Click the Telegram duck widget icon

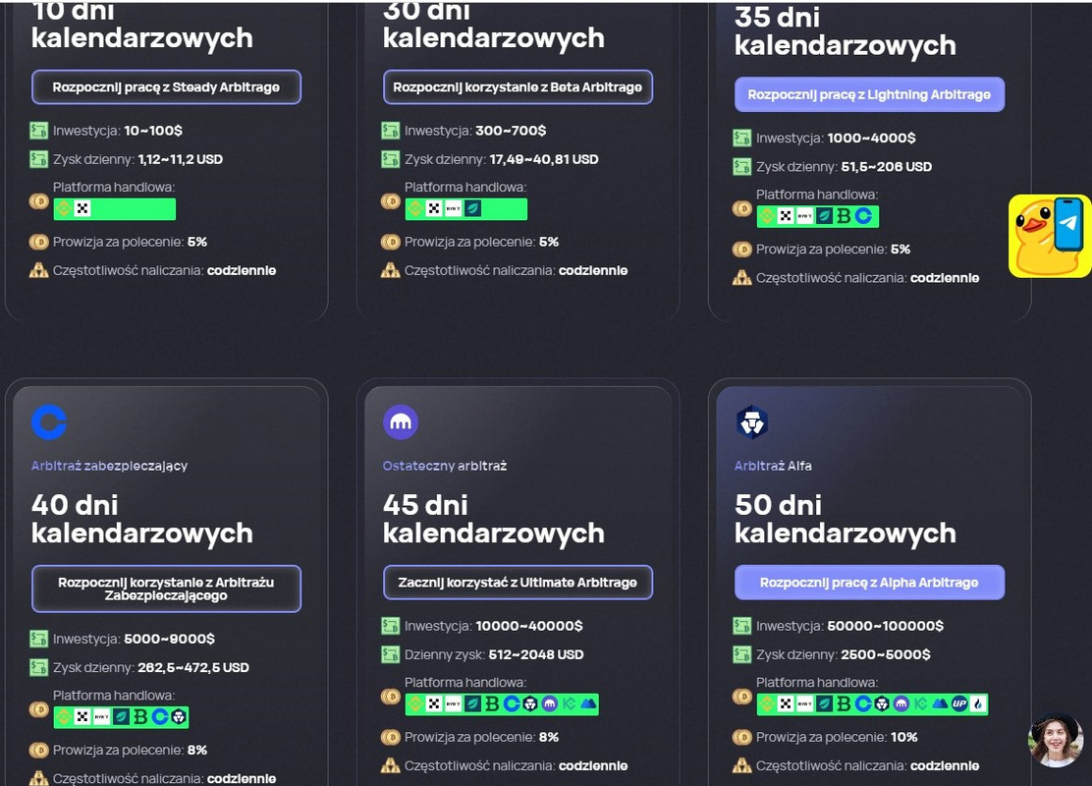pos(1050,236)
